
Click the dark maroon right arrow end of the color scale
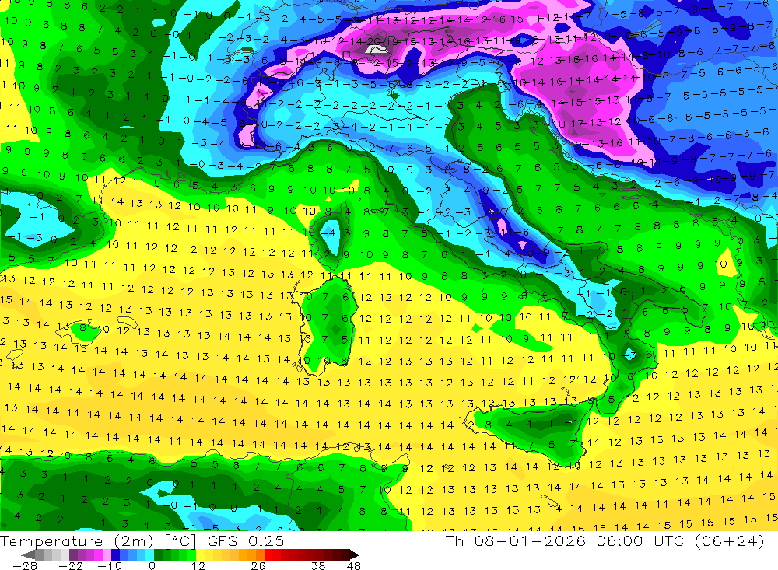[354, 554]
